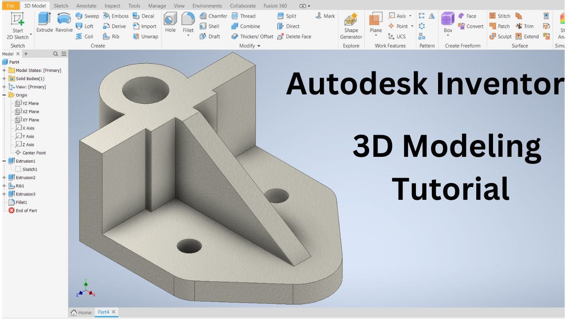This screenshot has height=319, width=567.
Task: Open the Environments ribbon tab
Action: [207, 6]
